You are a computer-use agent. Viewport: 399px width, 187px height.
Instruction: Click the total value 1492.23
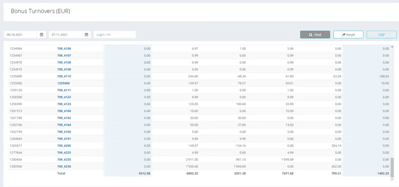tap(384, 174)
